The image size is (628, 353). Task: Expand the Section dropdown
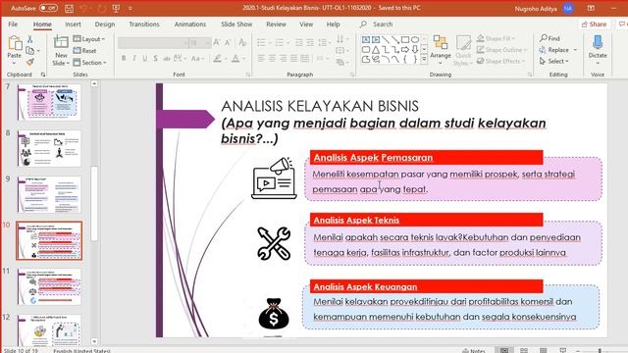(x=90, y=63)
